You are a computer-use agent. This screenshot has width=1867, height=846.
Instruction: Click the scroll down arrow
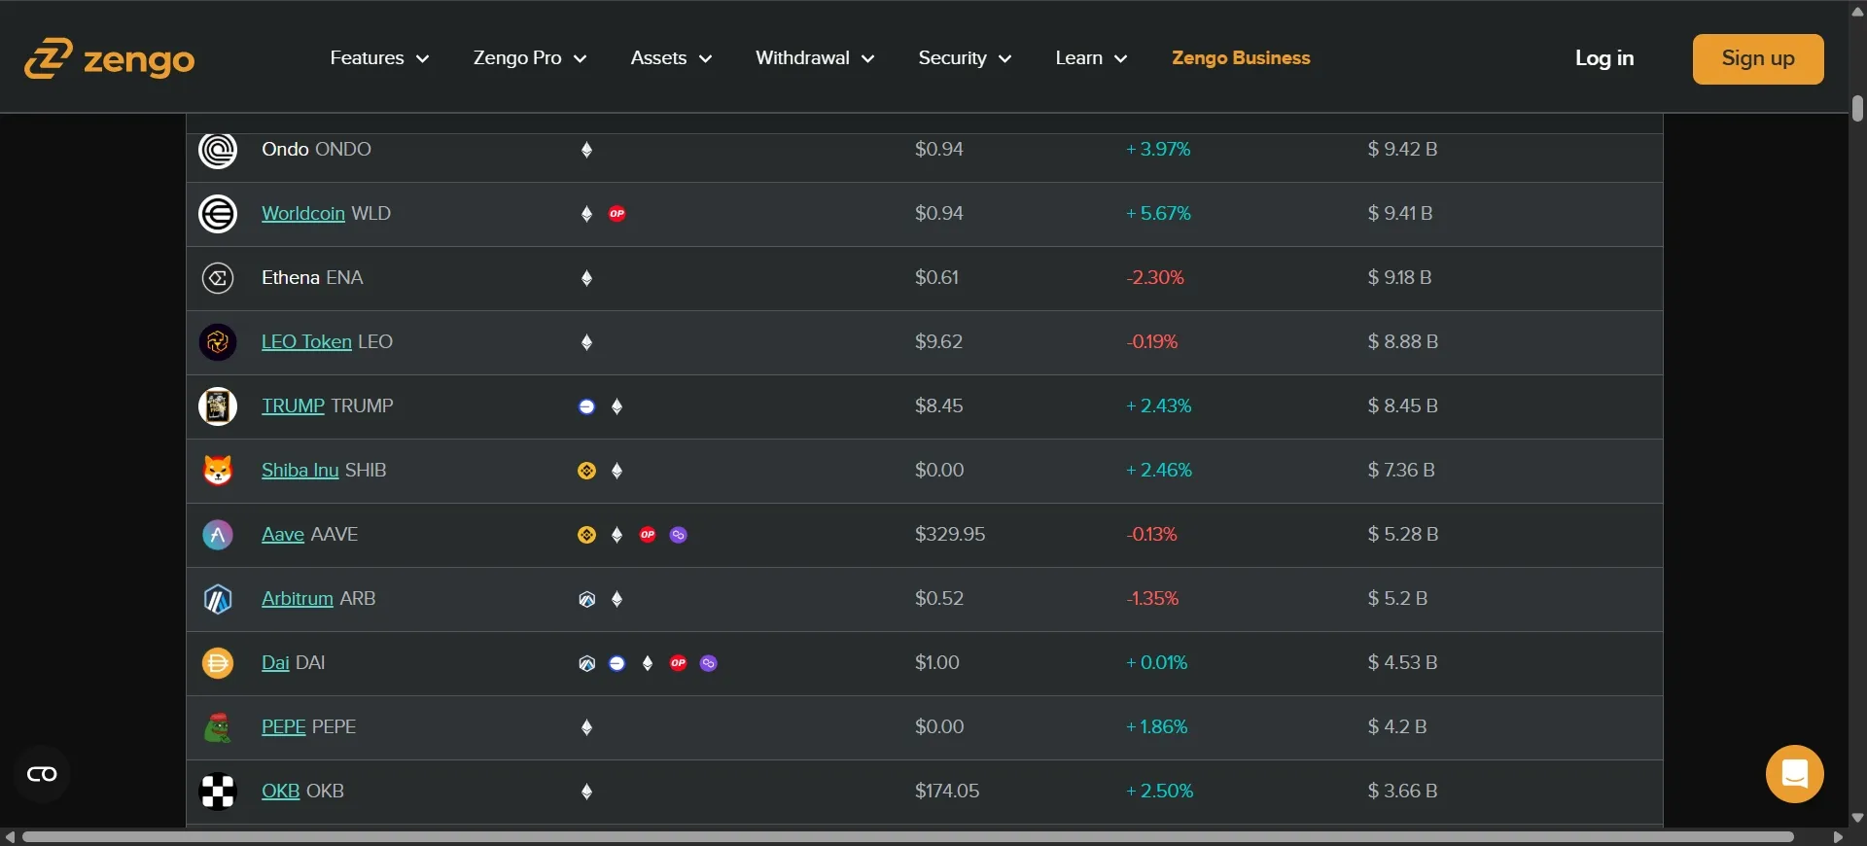(x=1857, y=819)
